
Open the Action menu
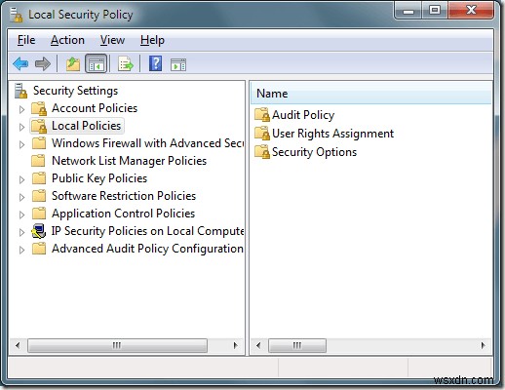click(67, 40)
